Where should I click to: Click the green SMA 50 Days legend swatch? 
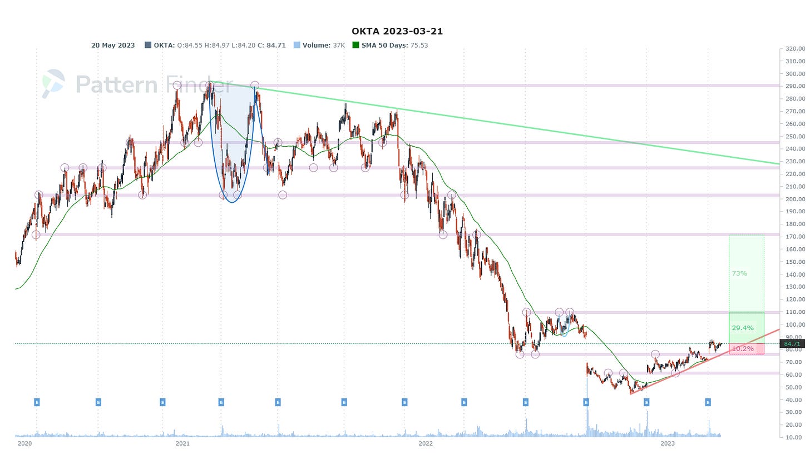click(356, 46)
